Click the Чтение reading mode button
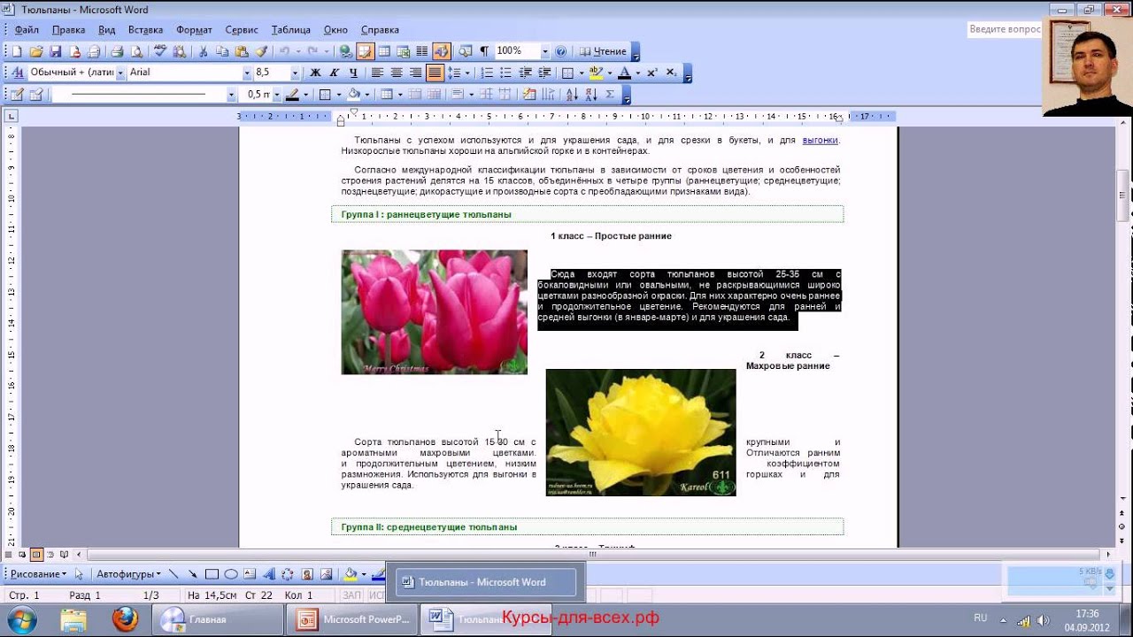 [603, 51]
